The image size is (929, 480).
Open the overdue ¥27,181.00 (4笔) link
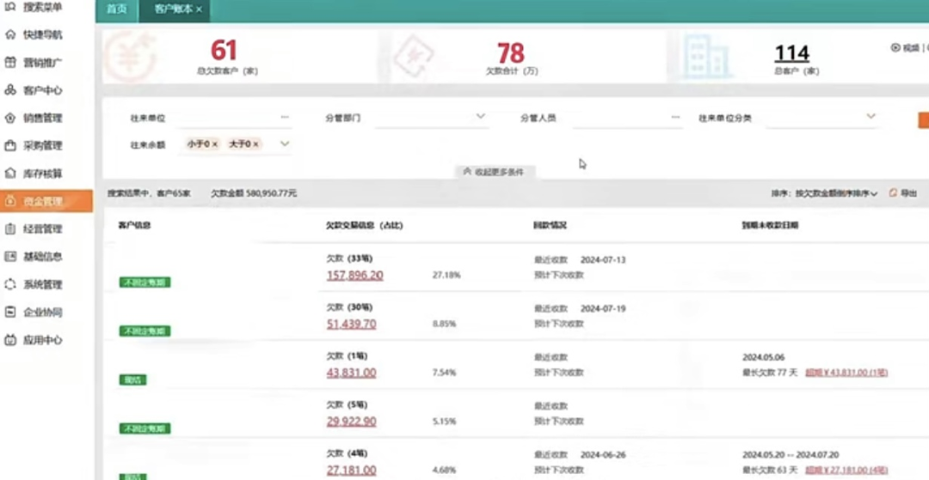(x=846, y=470)
